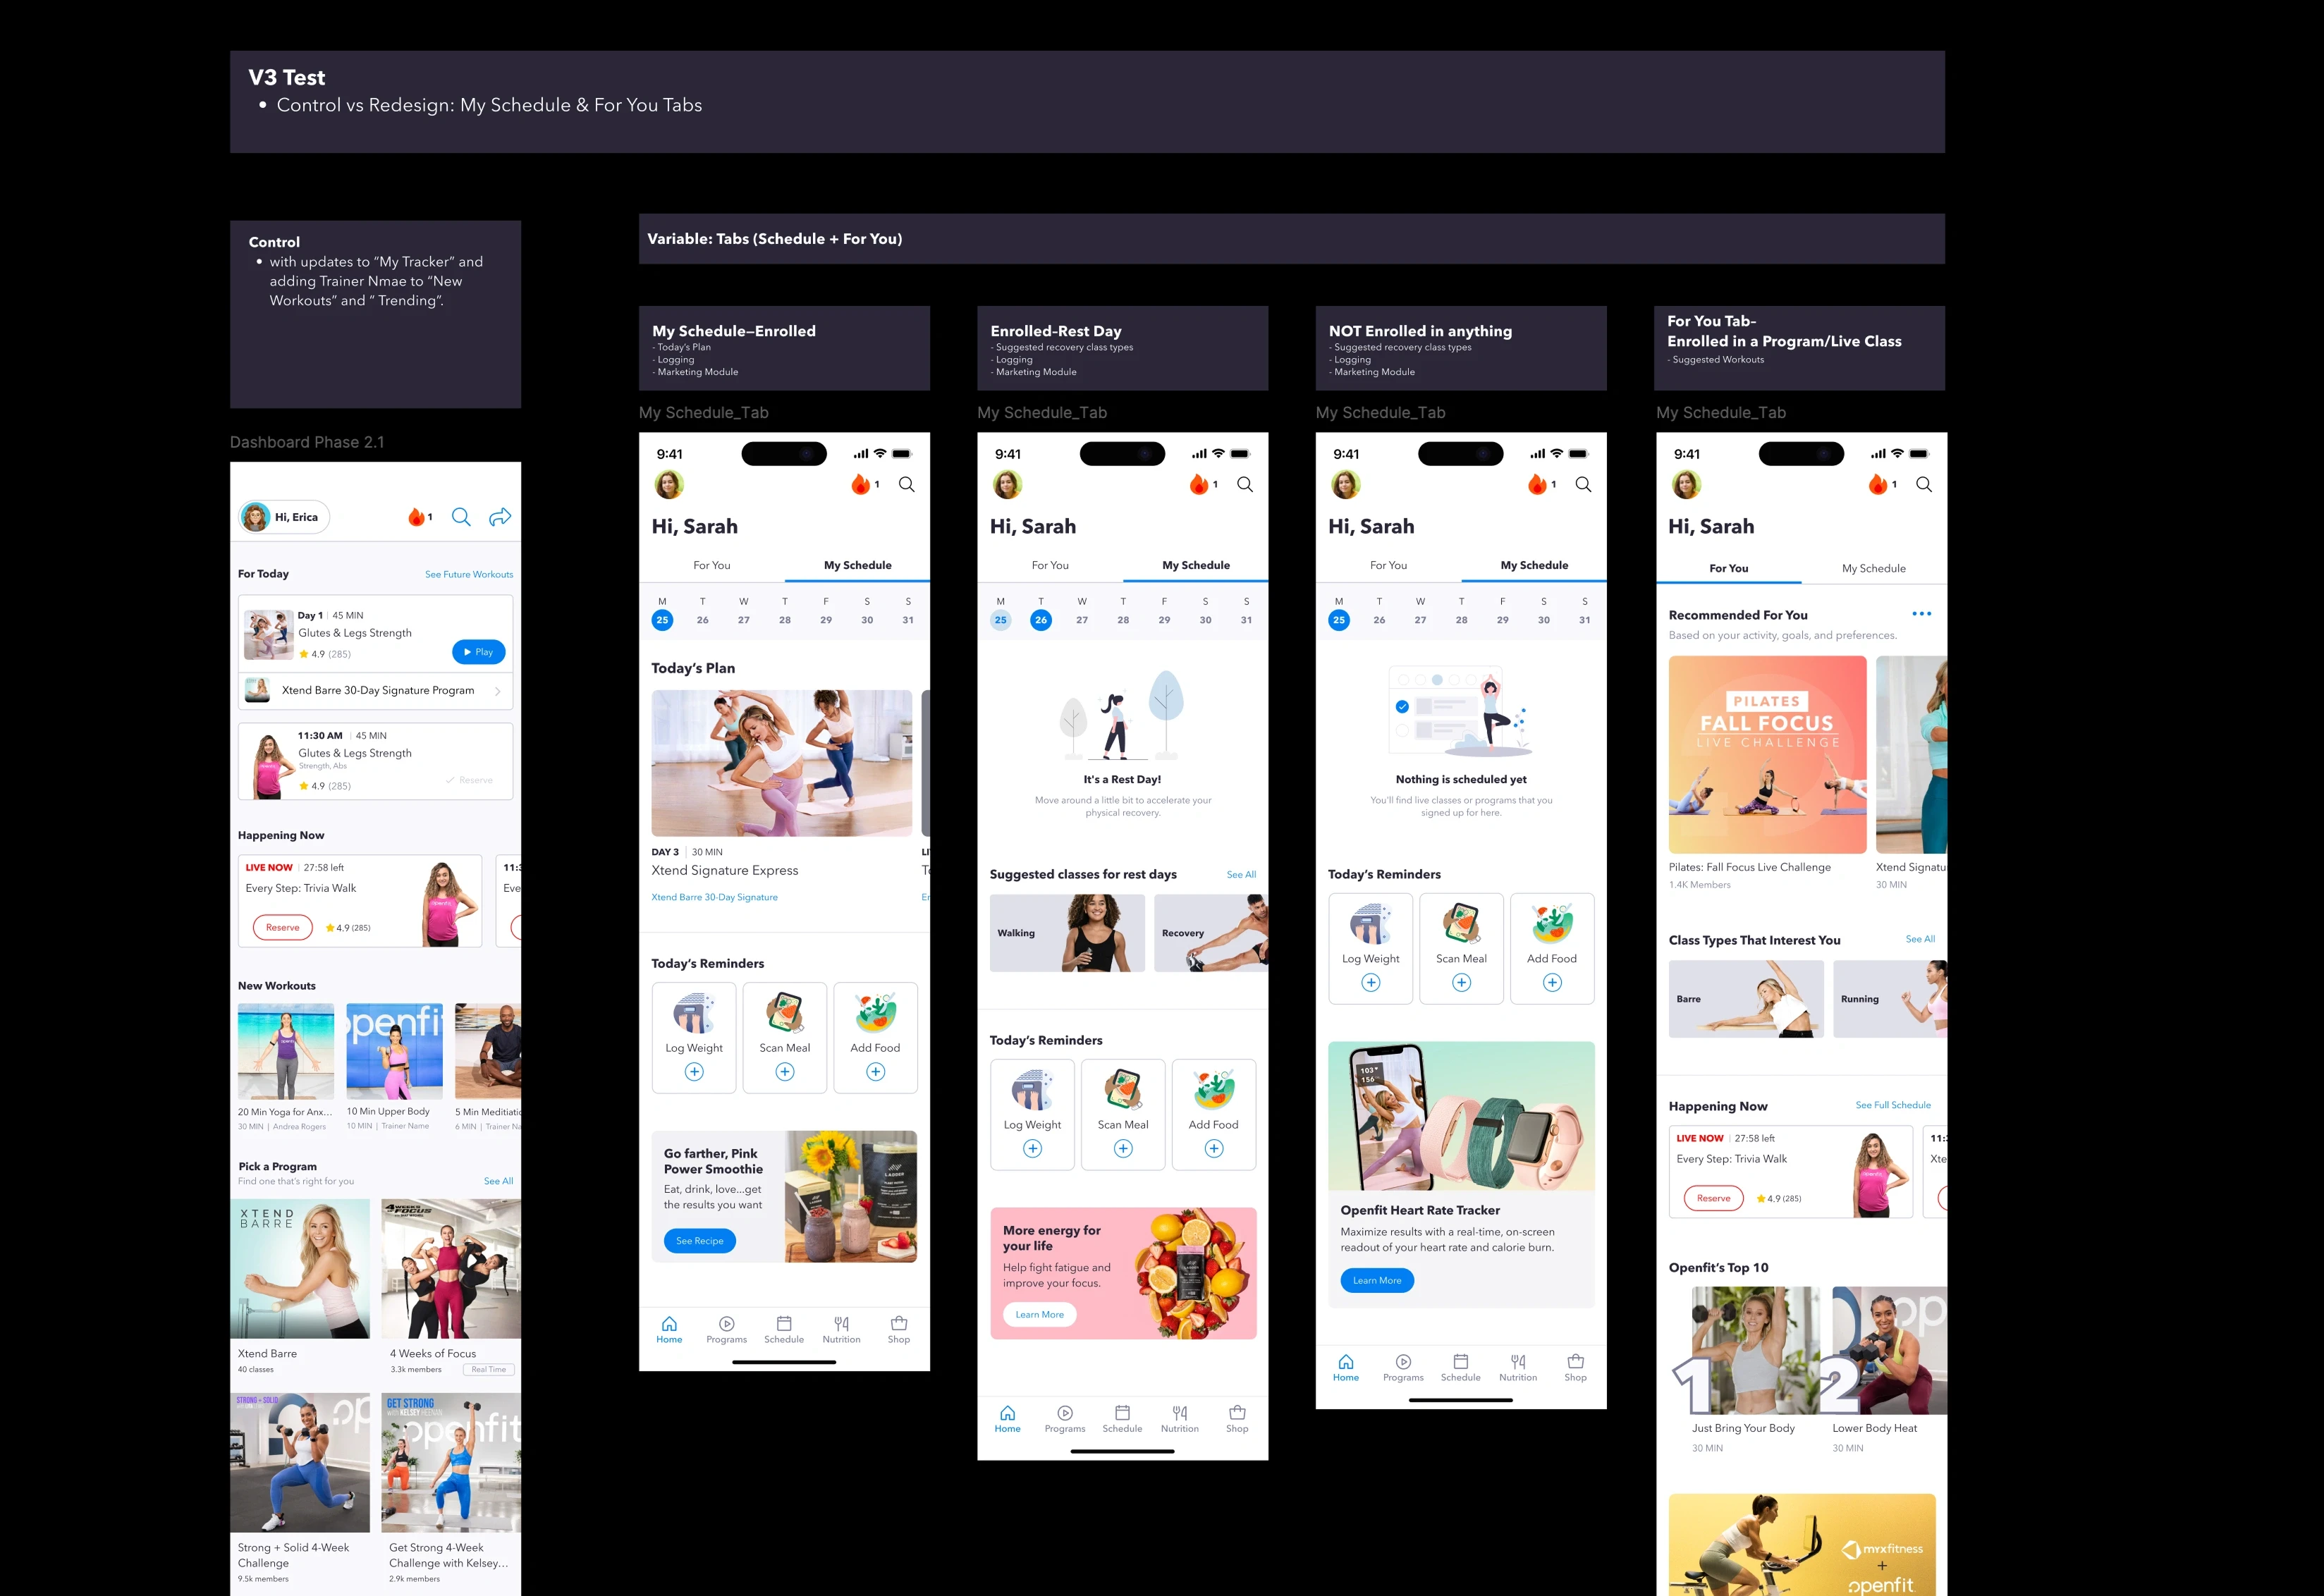The width and height of the screenshot is (2324, 1596).
Task: Click See All next to Class Types That Interest You
Action: 1919,939
